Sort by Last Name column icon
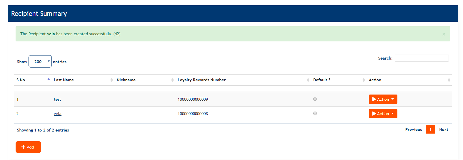Image resolution: width=463 pixels, height=160 pixels. (111, 80)
